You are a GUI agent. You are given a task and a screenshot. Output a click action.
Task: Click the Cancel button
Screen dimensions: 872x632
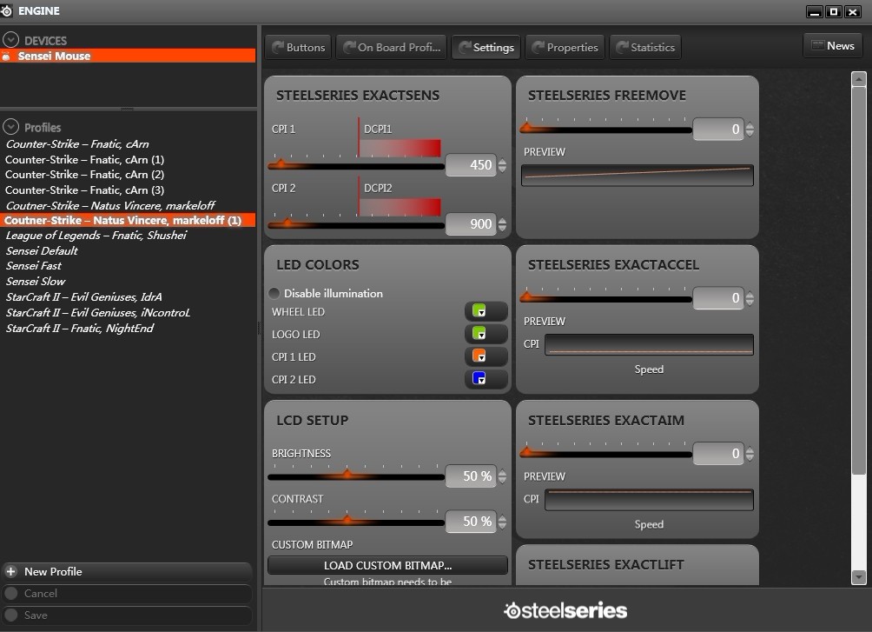pos(128,594)
